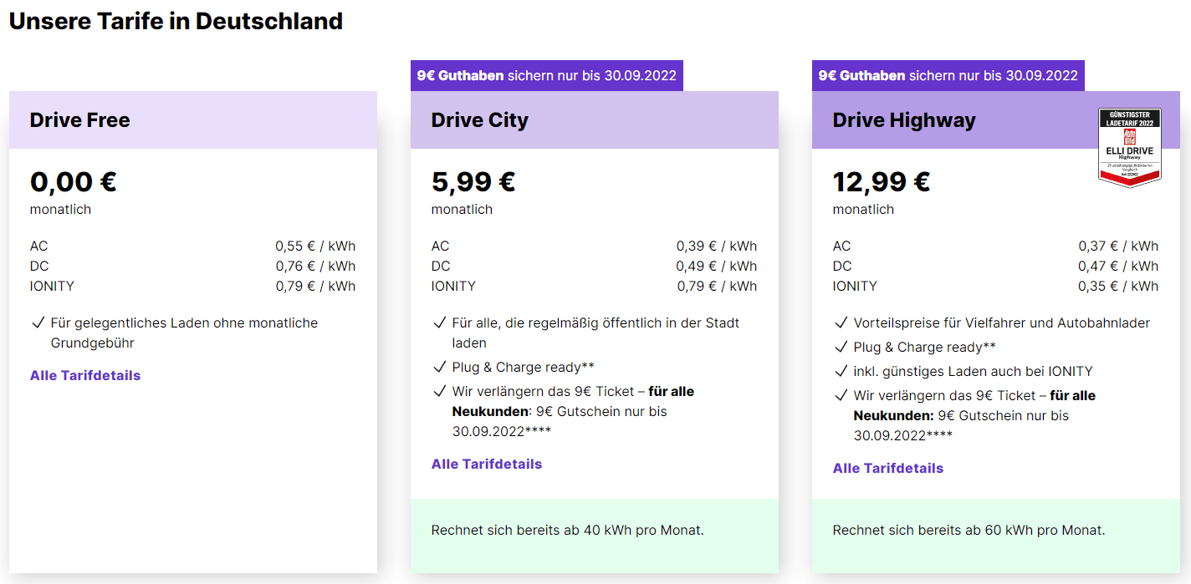Select the Drive City tariff header
This screenshot has height=584, width=1191.
click(x=480, y=120)
